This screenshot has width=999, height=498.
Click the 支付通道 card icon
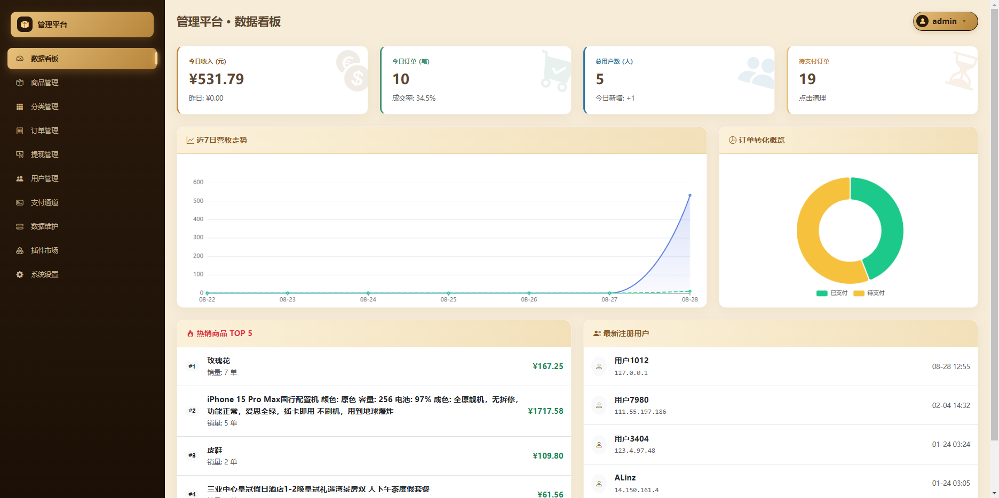(x=20, y=202)
